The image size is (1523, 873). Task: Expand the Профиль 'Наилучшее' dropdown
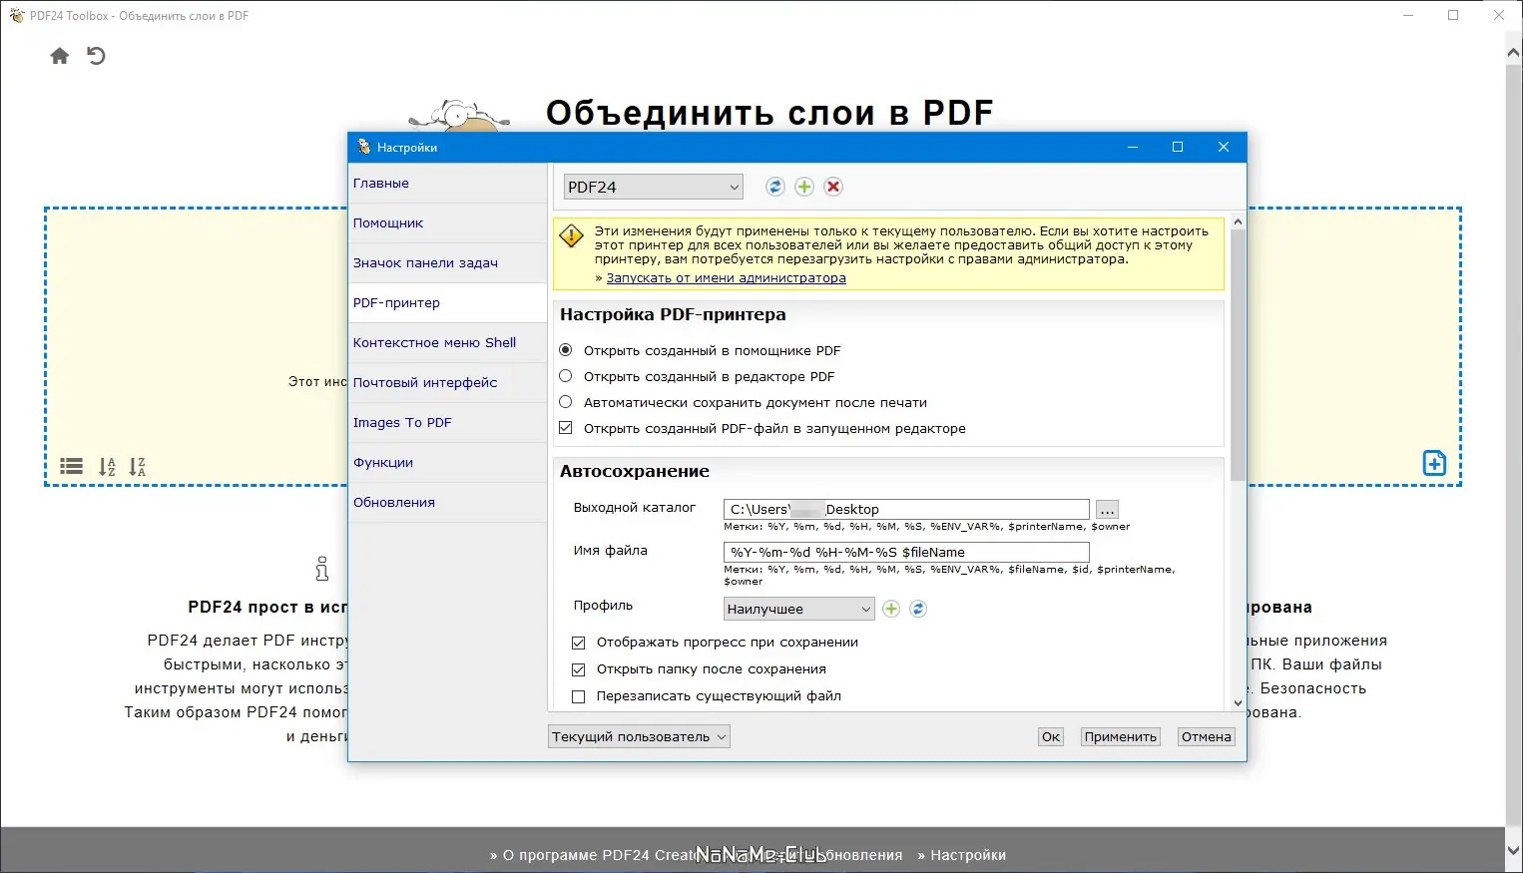pos(798,609)
